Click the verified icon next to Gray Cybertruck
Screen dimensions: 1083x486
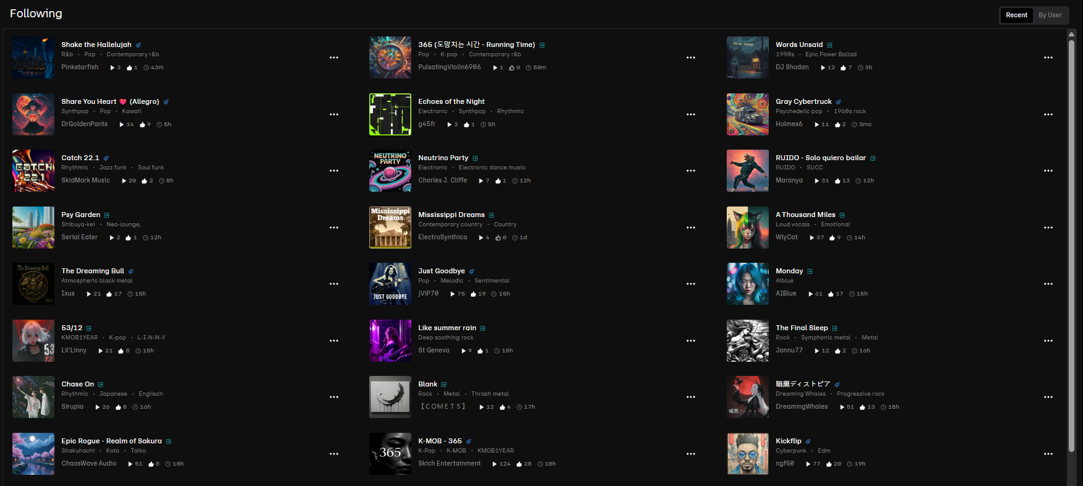point(838,102)
